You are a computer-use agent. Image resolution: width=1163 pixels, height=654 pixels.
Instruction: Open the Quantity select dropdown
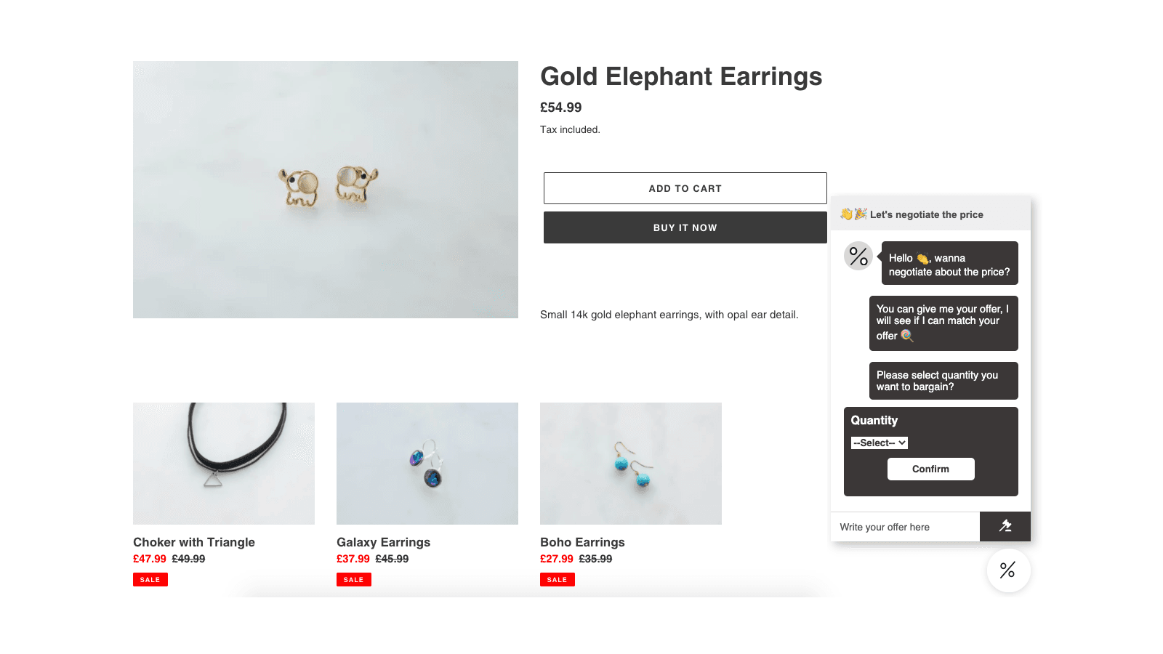(x=880, y=443)
